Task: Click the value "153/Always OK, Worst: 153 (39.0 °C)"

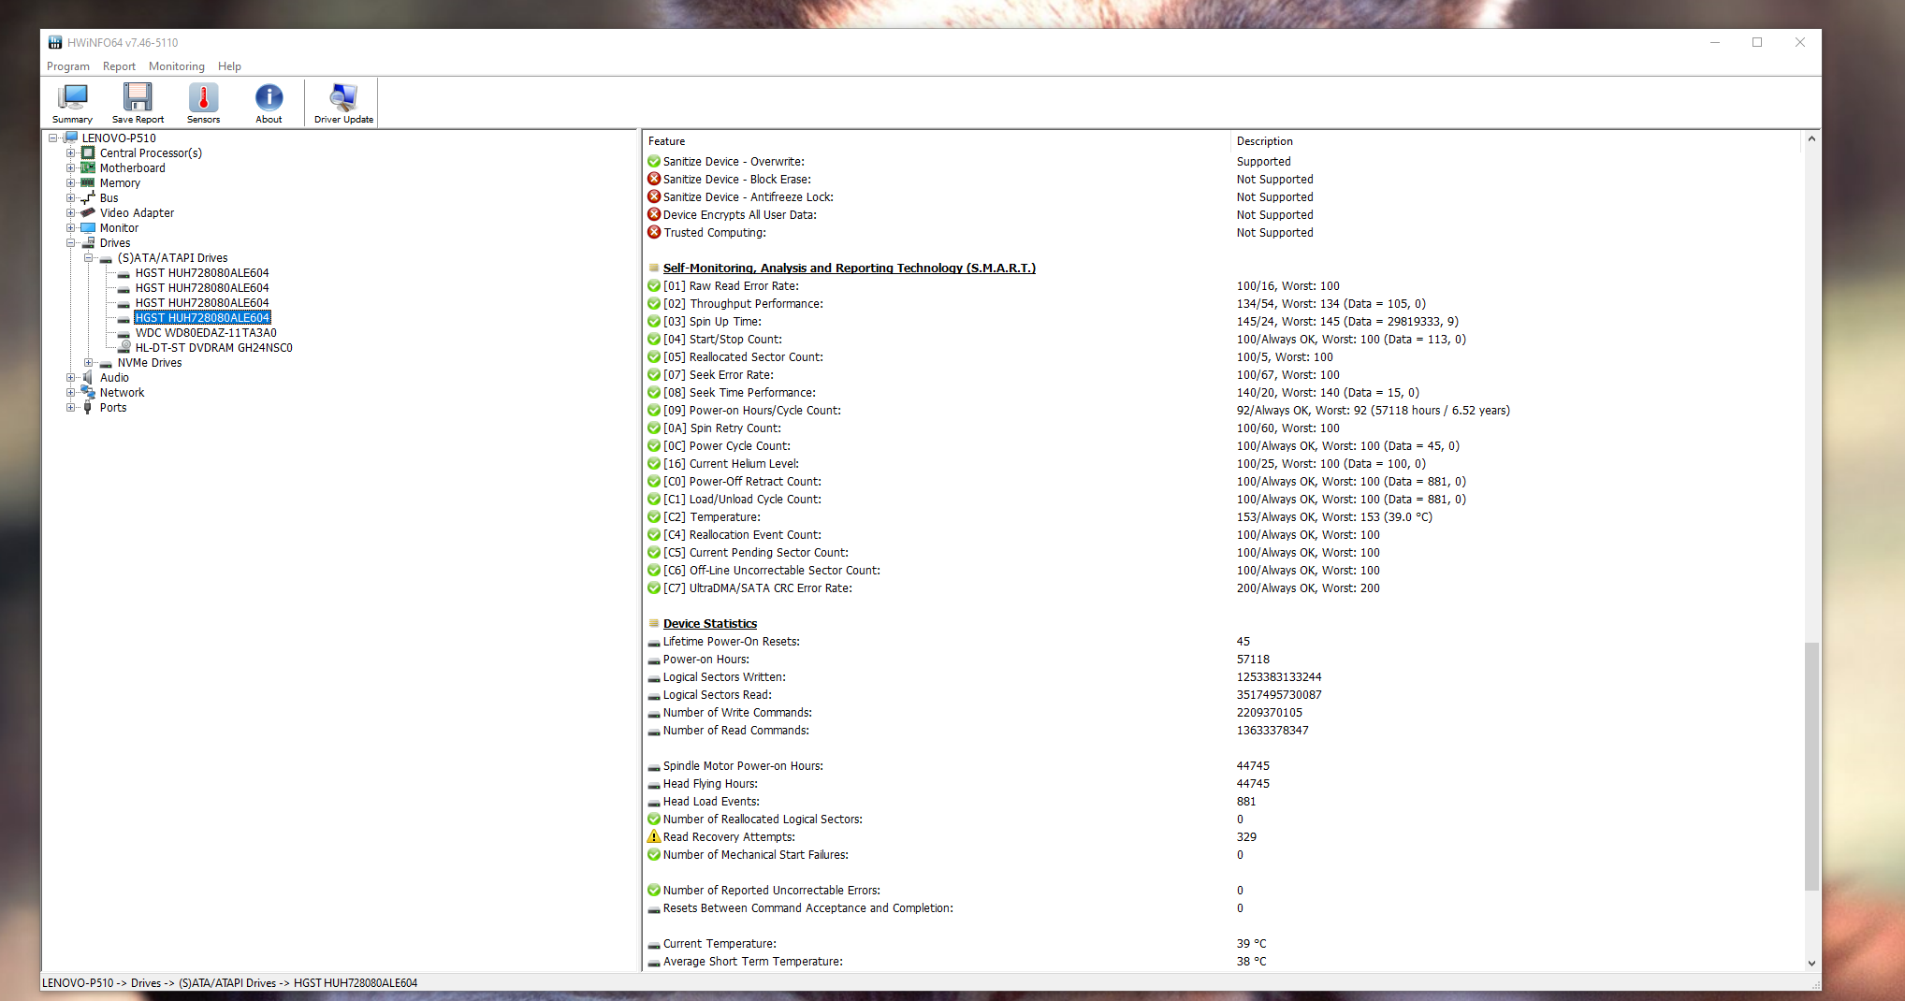Action: (x=1334, y=516)
